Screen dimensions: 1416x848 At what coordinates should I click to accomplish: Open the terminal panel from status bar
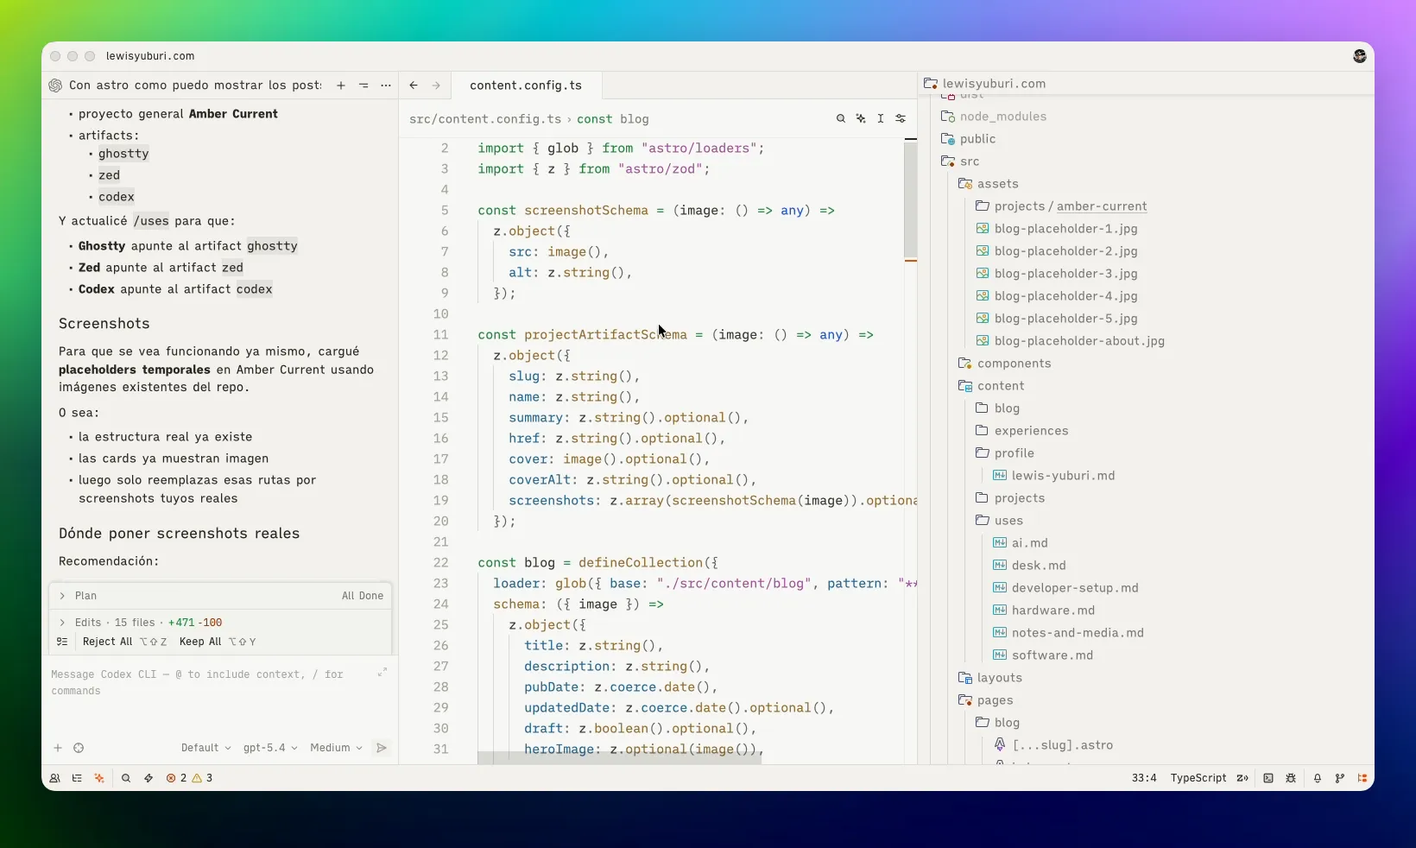click(1268, 778)
